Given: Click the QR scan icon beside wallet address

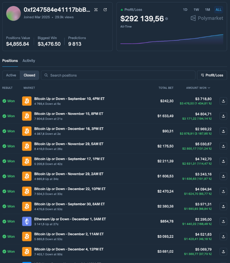Looking at the screenshot, I should (x=96, y=10).
